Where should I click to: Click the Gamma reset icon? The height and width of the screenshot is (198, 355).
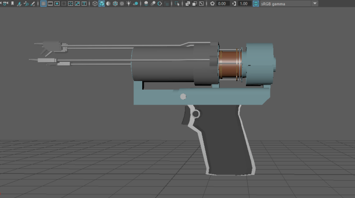[x=234, y=4]
